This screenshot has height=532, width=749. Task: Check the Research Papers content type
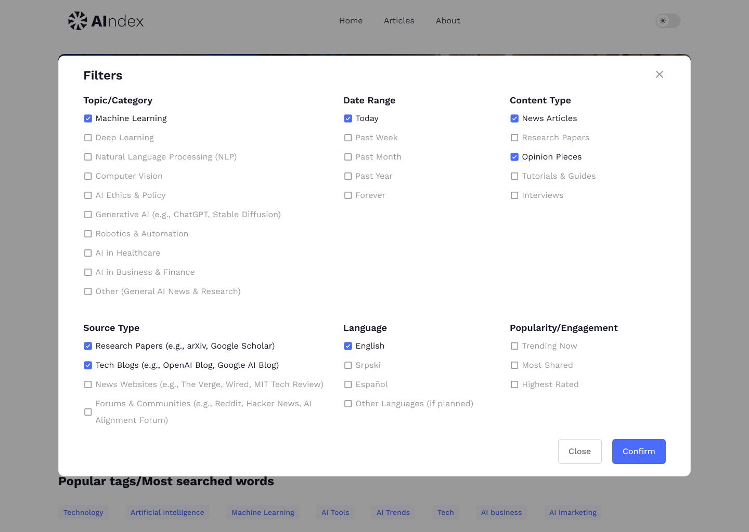514,137
